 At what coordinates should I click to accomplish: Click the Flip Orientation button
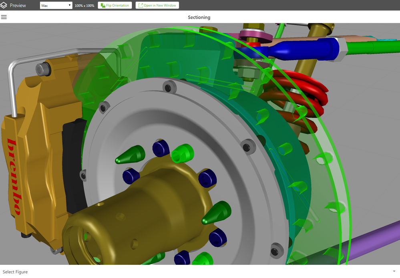115,5
